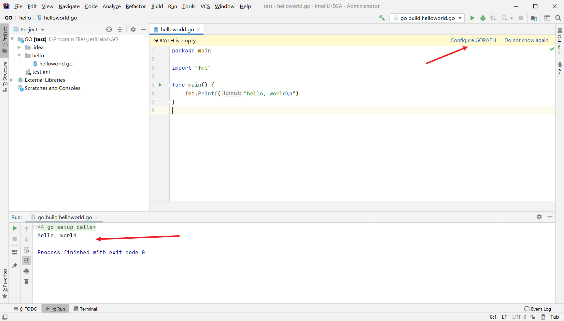Click the 8:1 cursor position indicator
The width and height of the screenshot is (564, 321).
click(x=493, y=317)
